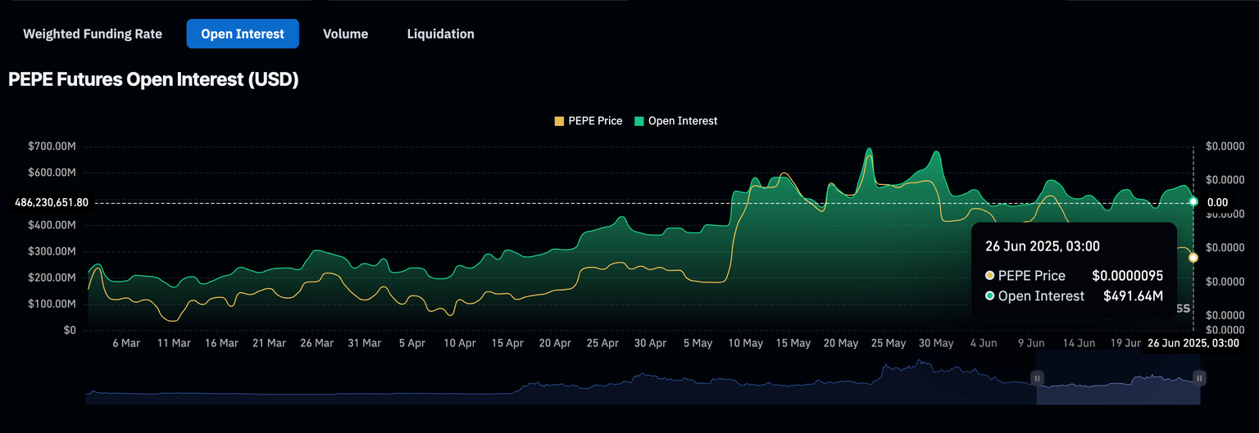Screen dimensions: 1259x433
Task: Click the green Open Interest legend swatch
Action: [639, 121]
